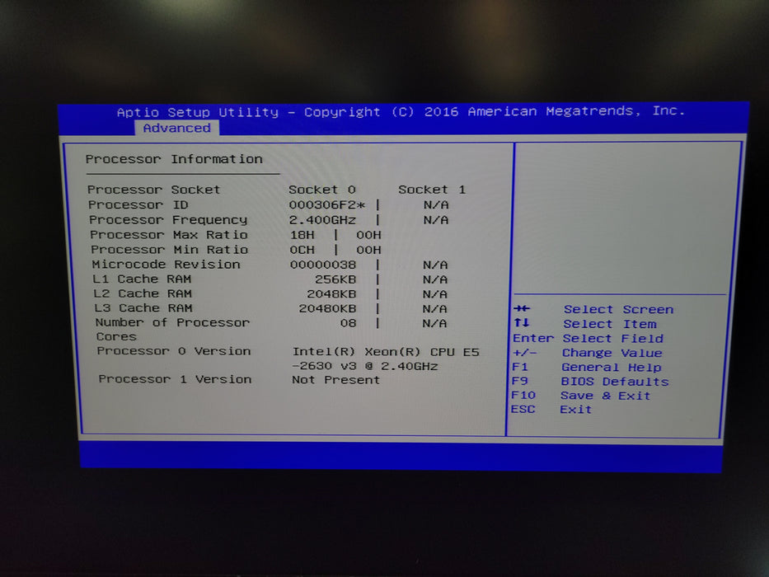Image resolution: width=769 pixels, height=577 pixels.
Task: Select the Not Present value
Action: pyautogui.click(x=336, y=380)
